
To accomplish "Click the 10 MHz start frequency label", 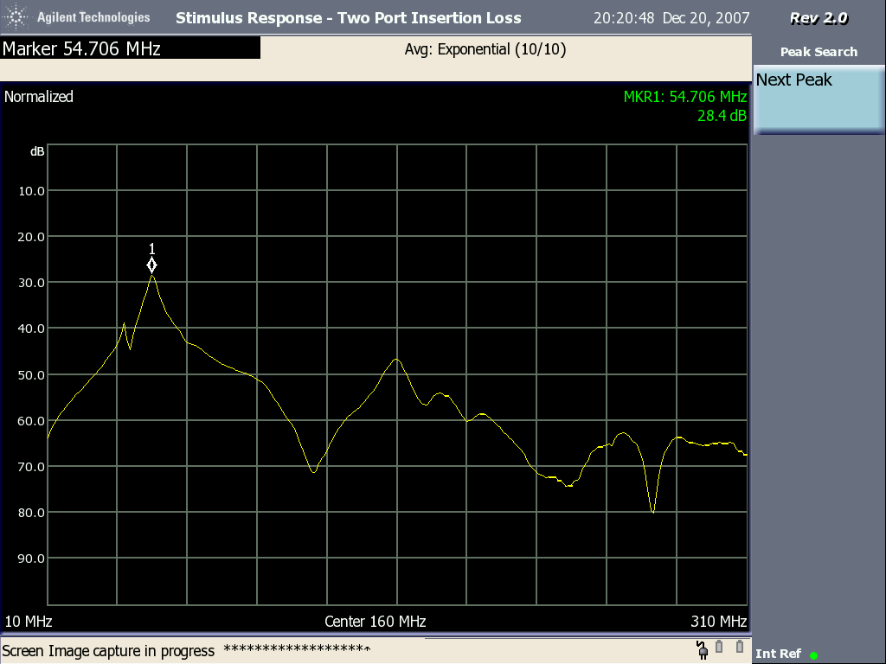I will point(29,622).
